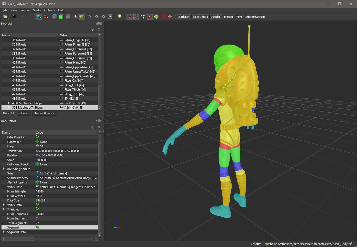Open the Save dropdown arrow
The image size is (357, 247).
[x=17, y=18]
